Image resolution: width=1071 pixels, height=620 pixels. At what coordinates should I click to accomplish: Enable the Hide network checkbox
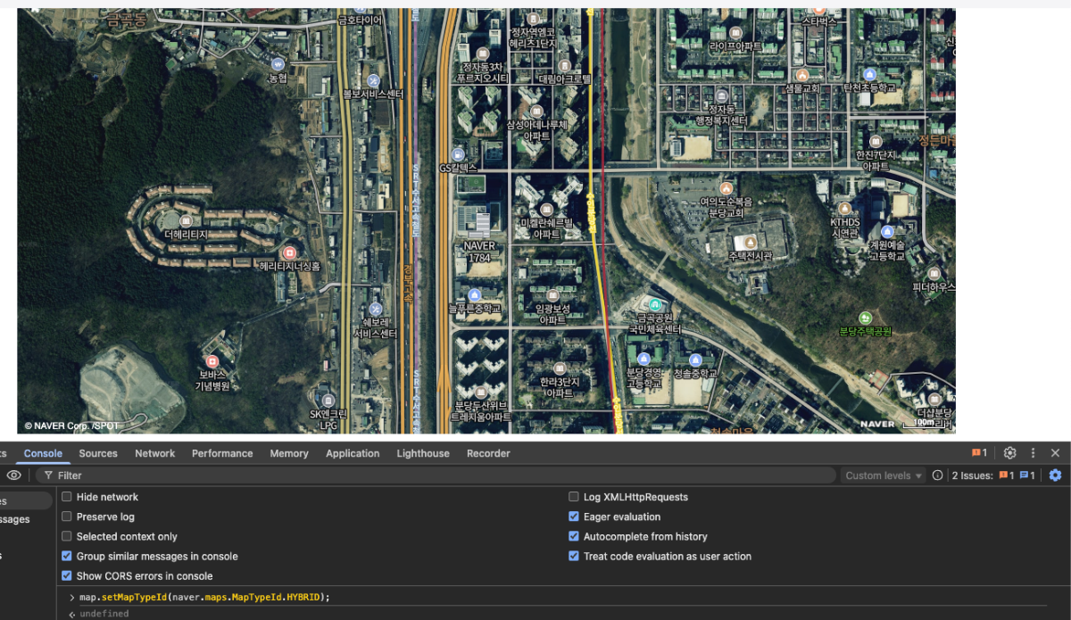tap(67, 497)
